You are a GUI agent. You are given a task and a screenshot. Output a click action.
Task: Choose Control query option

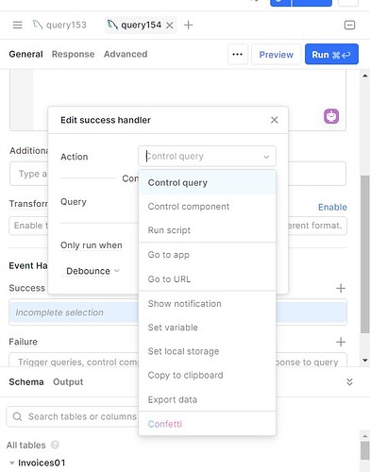pos(207,183)
